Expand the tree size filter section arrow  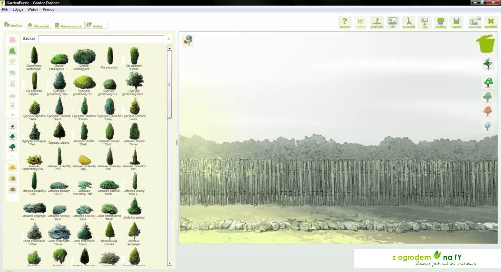tap(12, 157)
